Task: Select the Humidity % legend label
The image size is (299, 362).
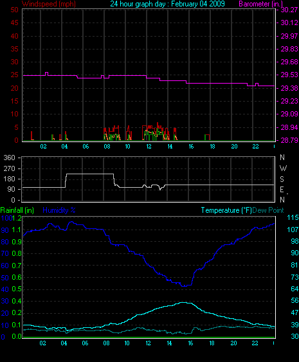Action: [59, 210]
